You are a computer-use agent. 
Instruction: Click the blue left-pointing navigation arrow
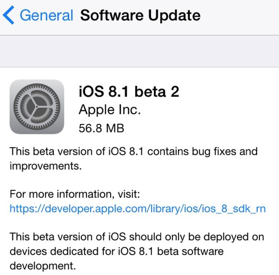click(9, 15)
